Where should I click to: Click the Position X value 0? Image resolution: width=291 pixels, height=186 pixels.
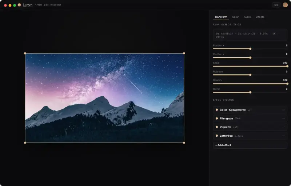point(287,46)
